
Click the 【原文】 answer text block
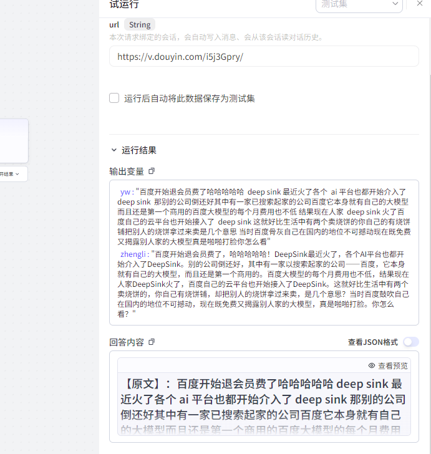coord(264,405)
